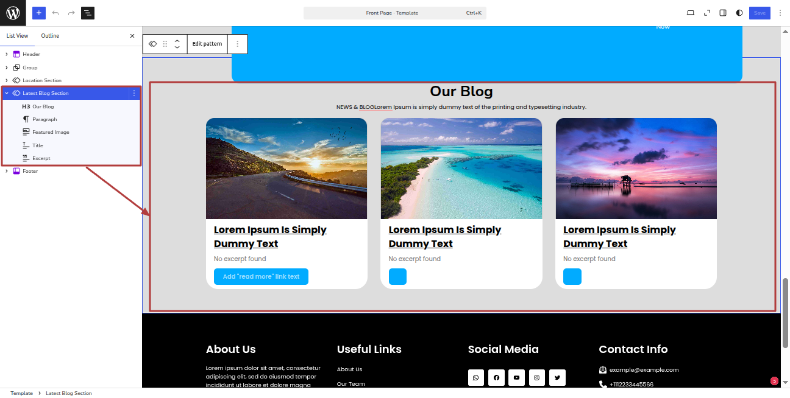Toggle the settings sidebar panel

pyautogui.click(x=723, y=13)
